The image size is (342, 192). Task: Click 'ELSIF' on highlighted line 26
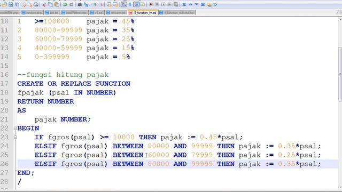click(45, 164)
